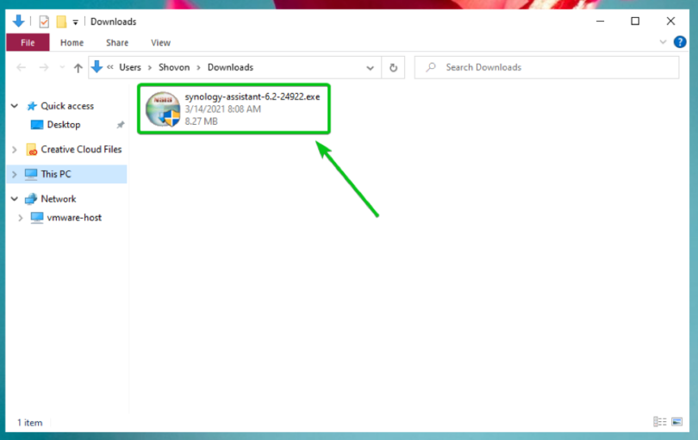Screen dimensions: 698x440
Task: Navigate to Users in the address bar
Action: pyautogui.click(x=130, y=67)
